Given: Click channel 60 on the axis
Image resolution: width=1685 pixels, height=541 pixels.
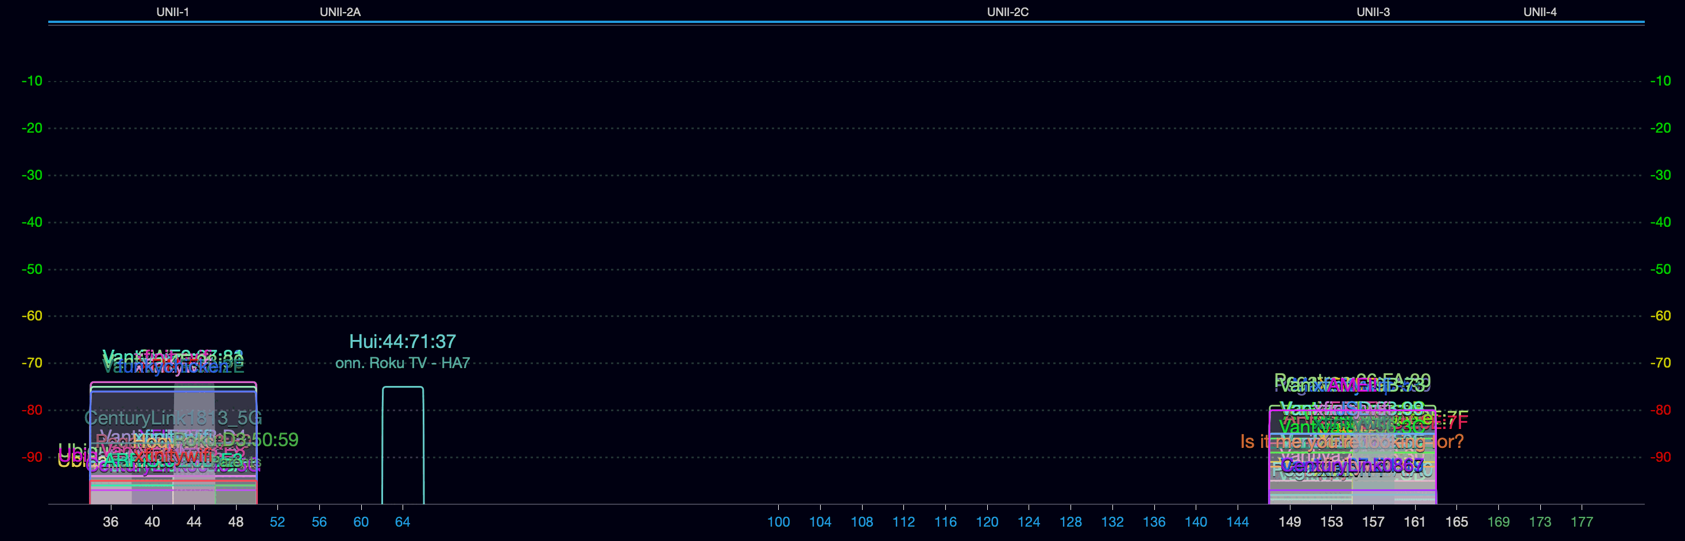Looking at the screenshot, I should point(361,522).
